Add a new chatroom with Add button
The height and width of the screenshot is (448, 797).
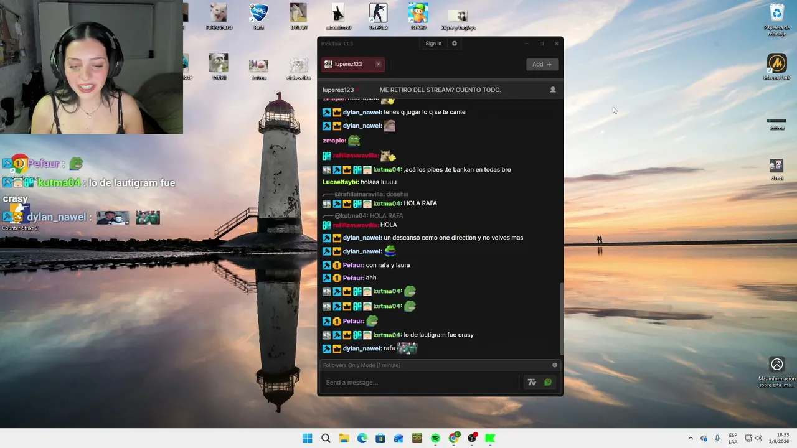click(x=542, y=64)
